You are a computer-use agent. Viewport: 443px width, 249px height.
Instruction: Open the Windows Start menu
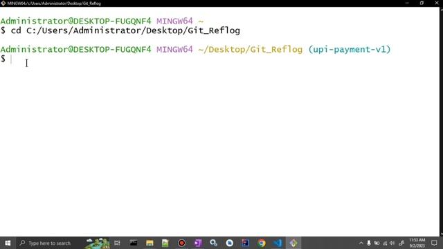(x=8, y=243)
